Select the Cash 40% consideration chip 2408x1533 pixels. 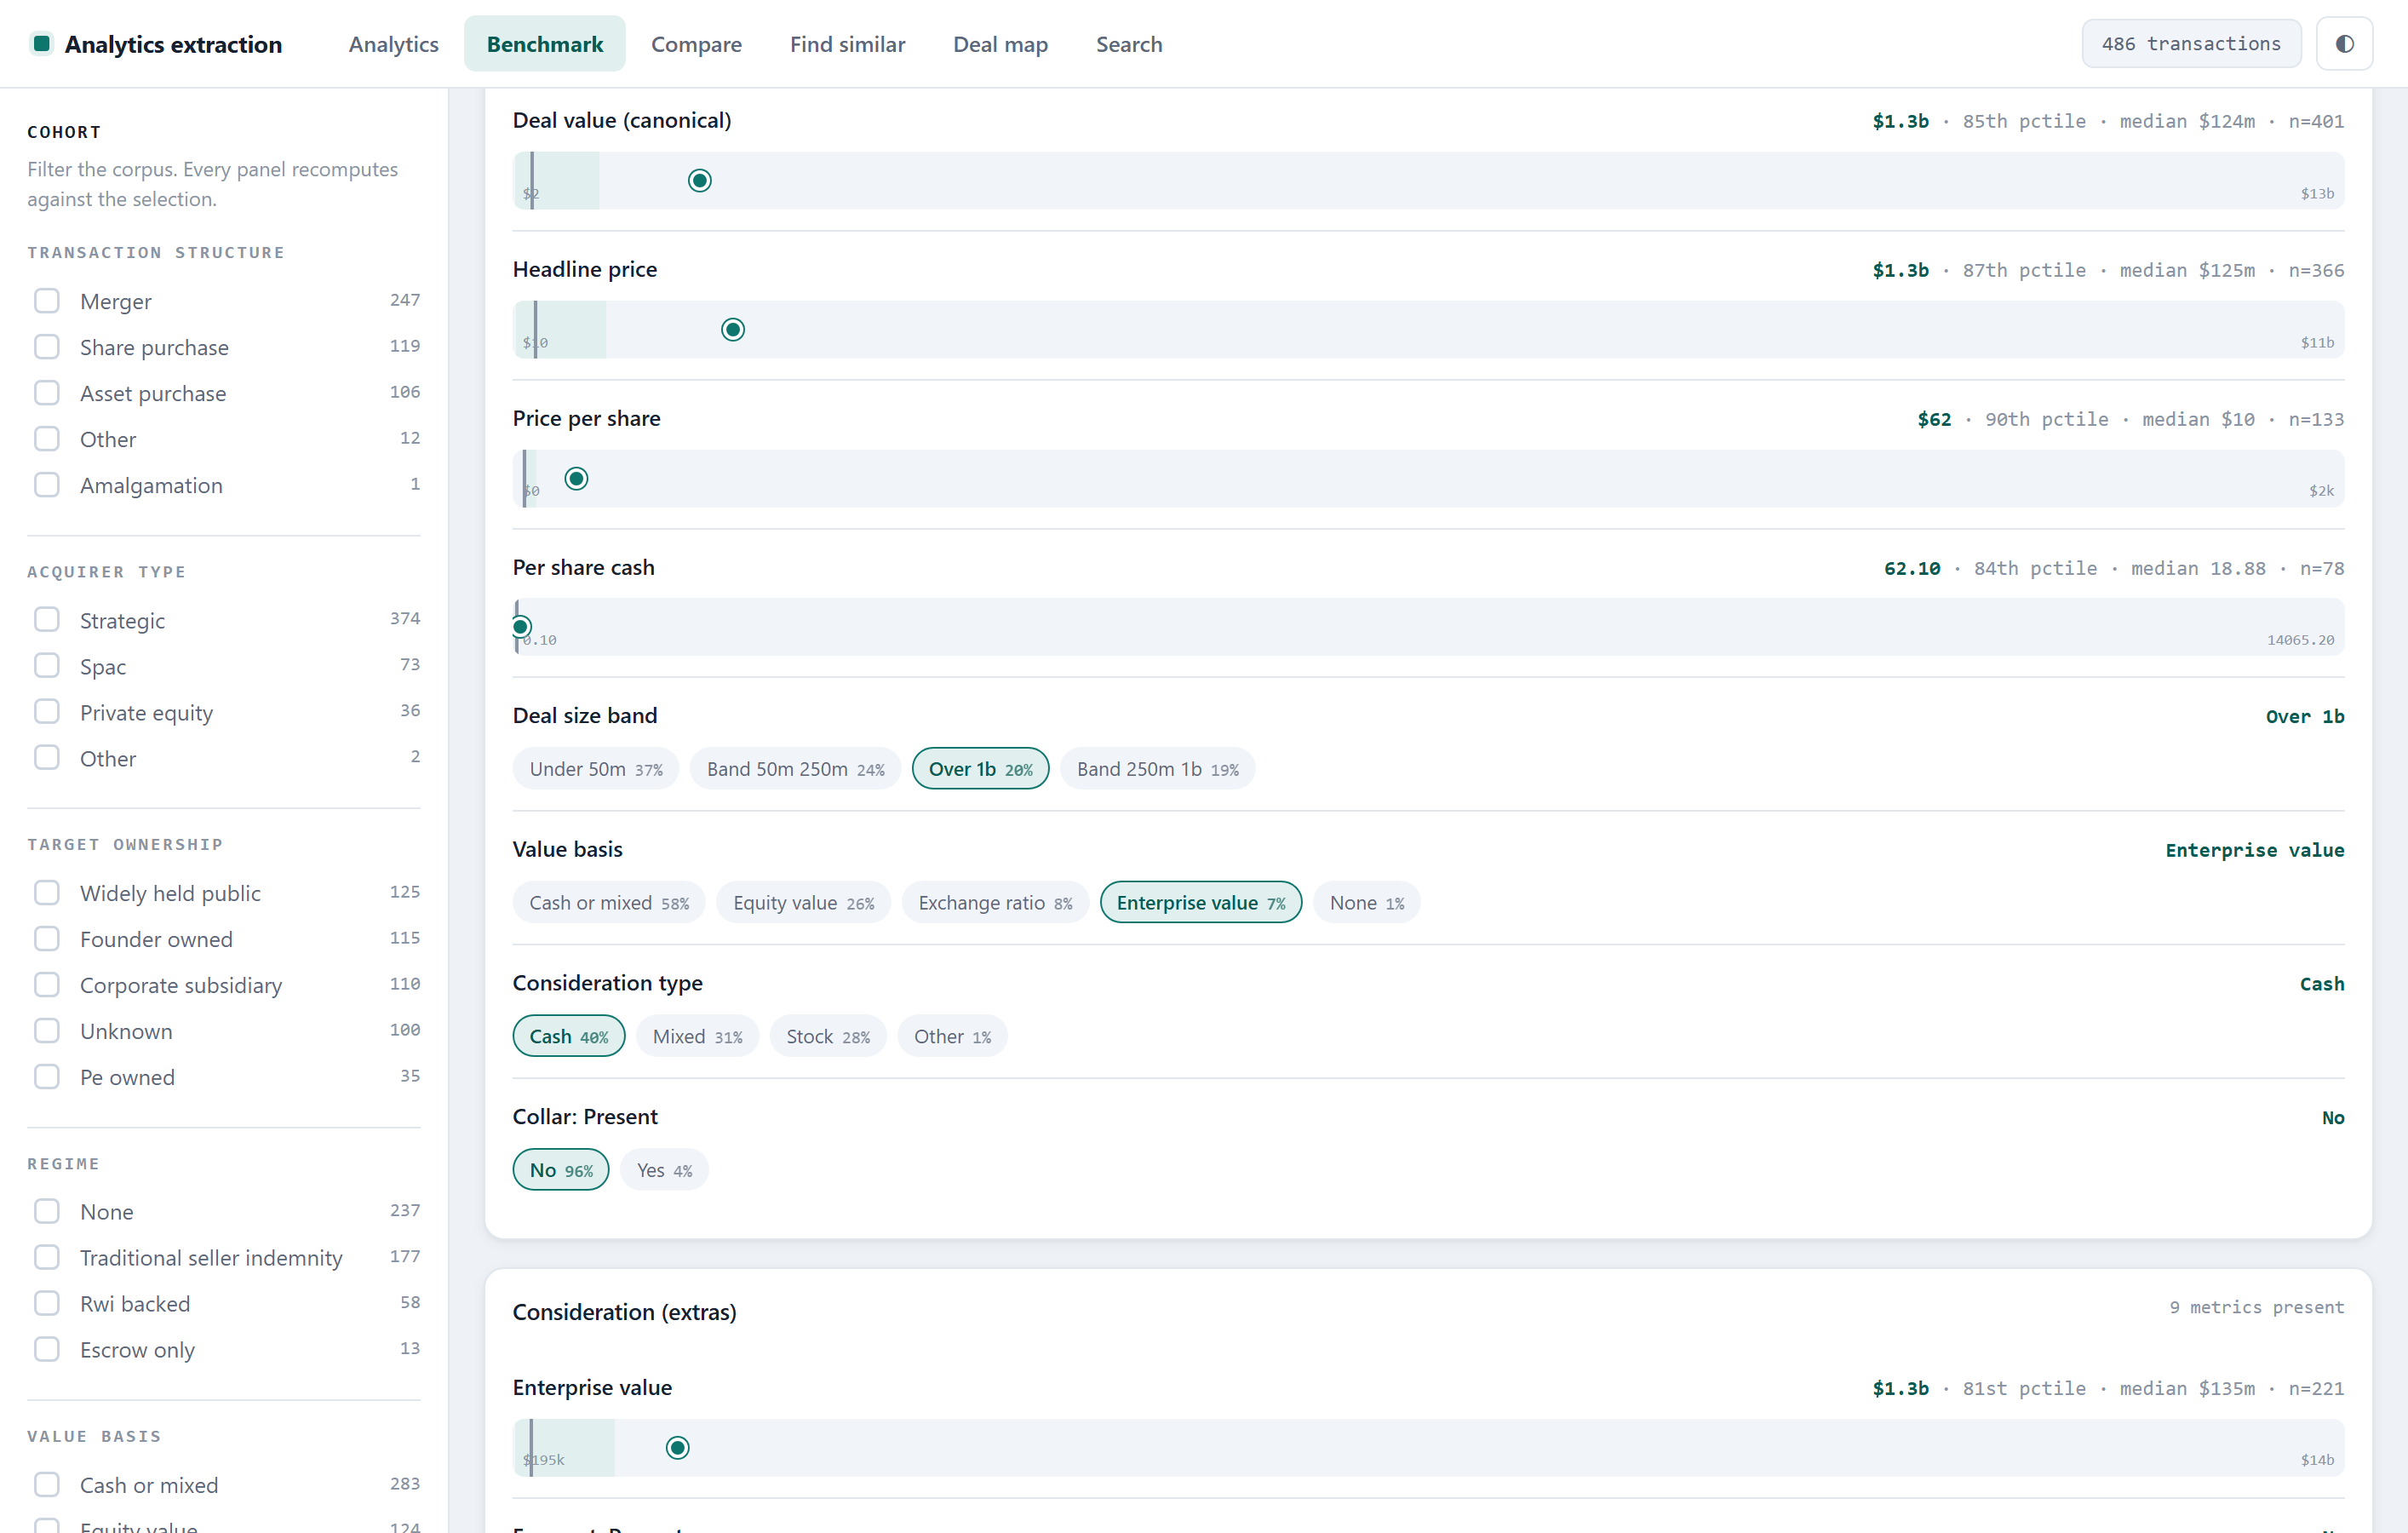click(569, 1037)
